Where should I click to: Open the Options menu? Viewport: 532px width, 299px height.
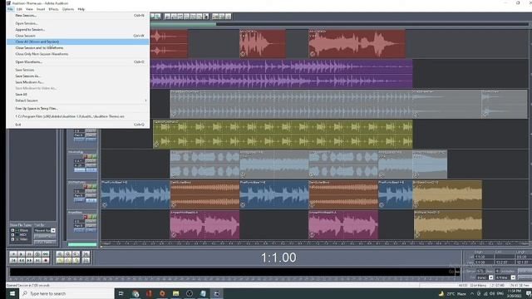68,9
